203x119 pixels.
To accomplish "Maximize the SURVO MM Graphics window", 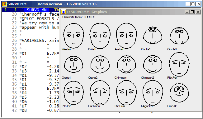I will point(192,12).
